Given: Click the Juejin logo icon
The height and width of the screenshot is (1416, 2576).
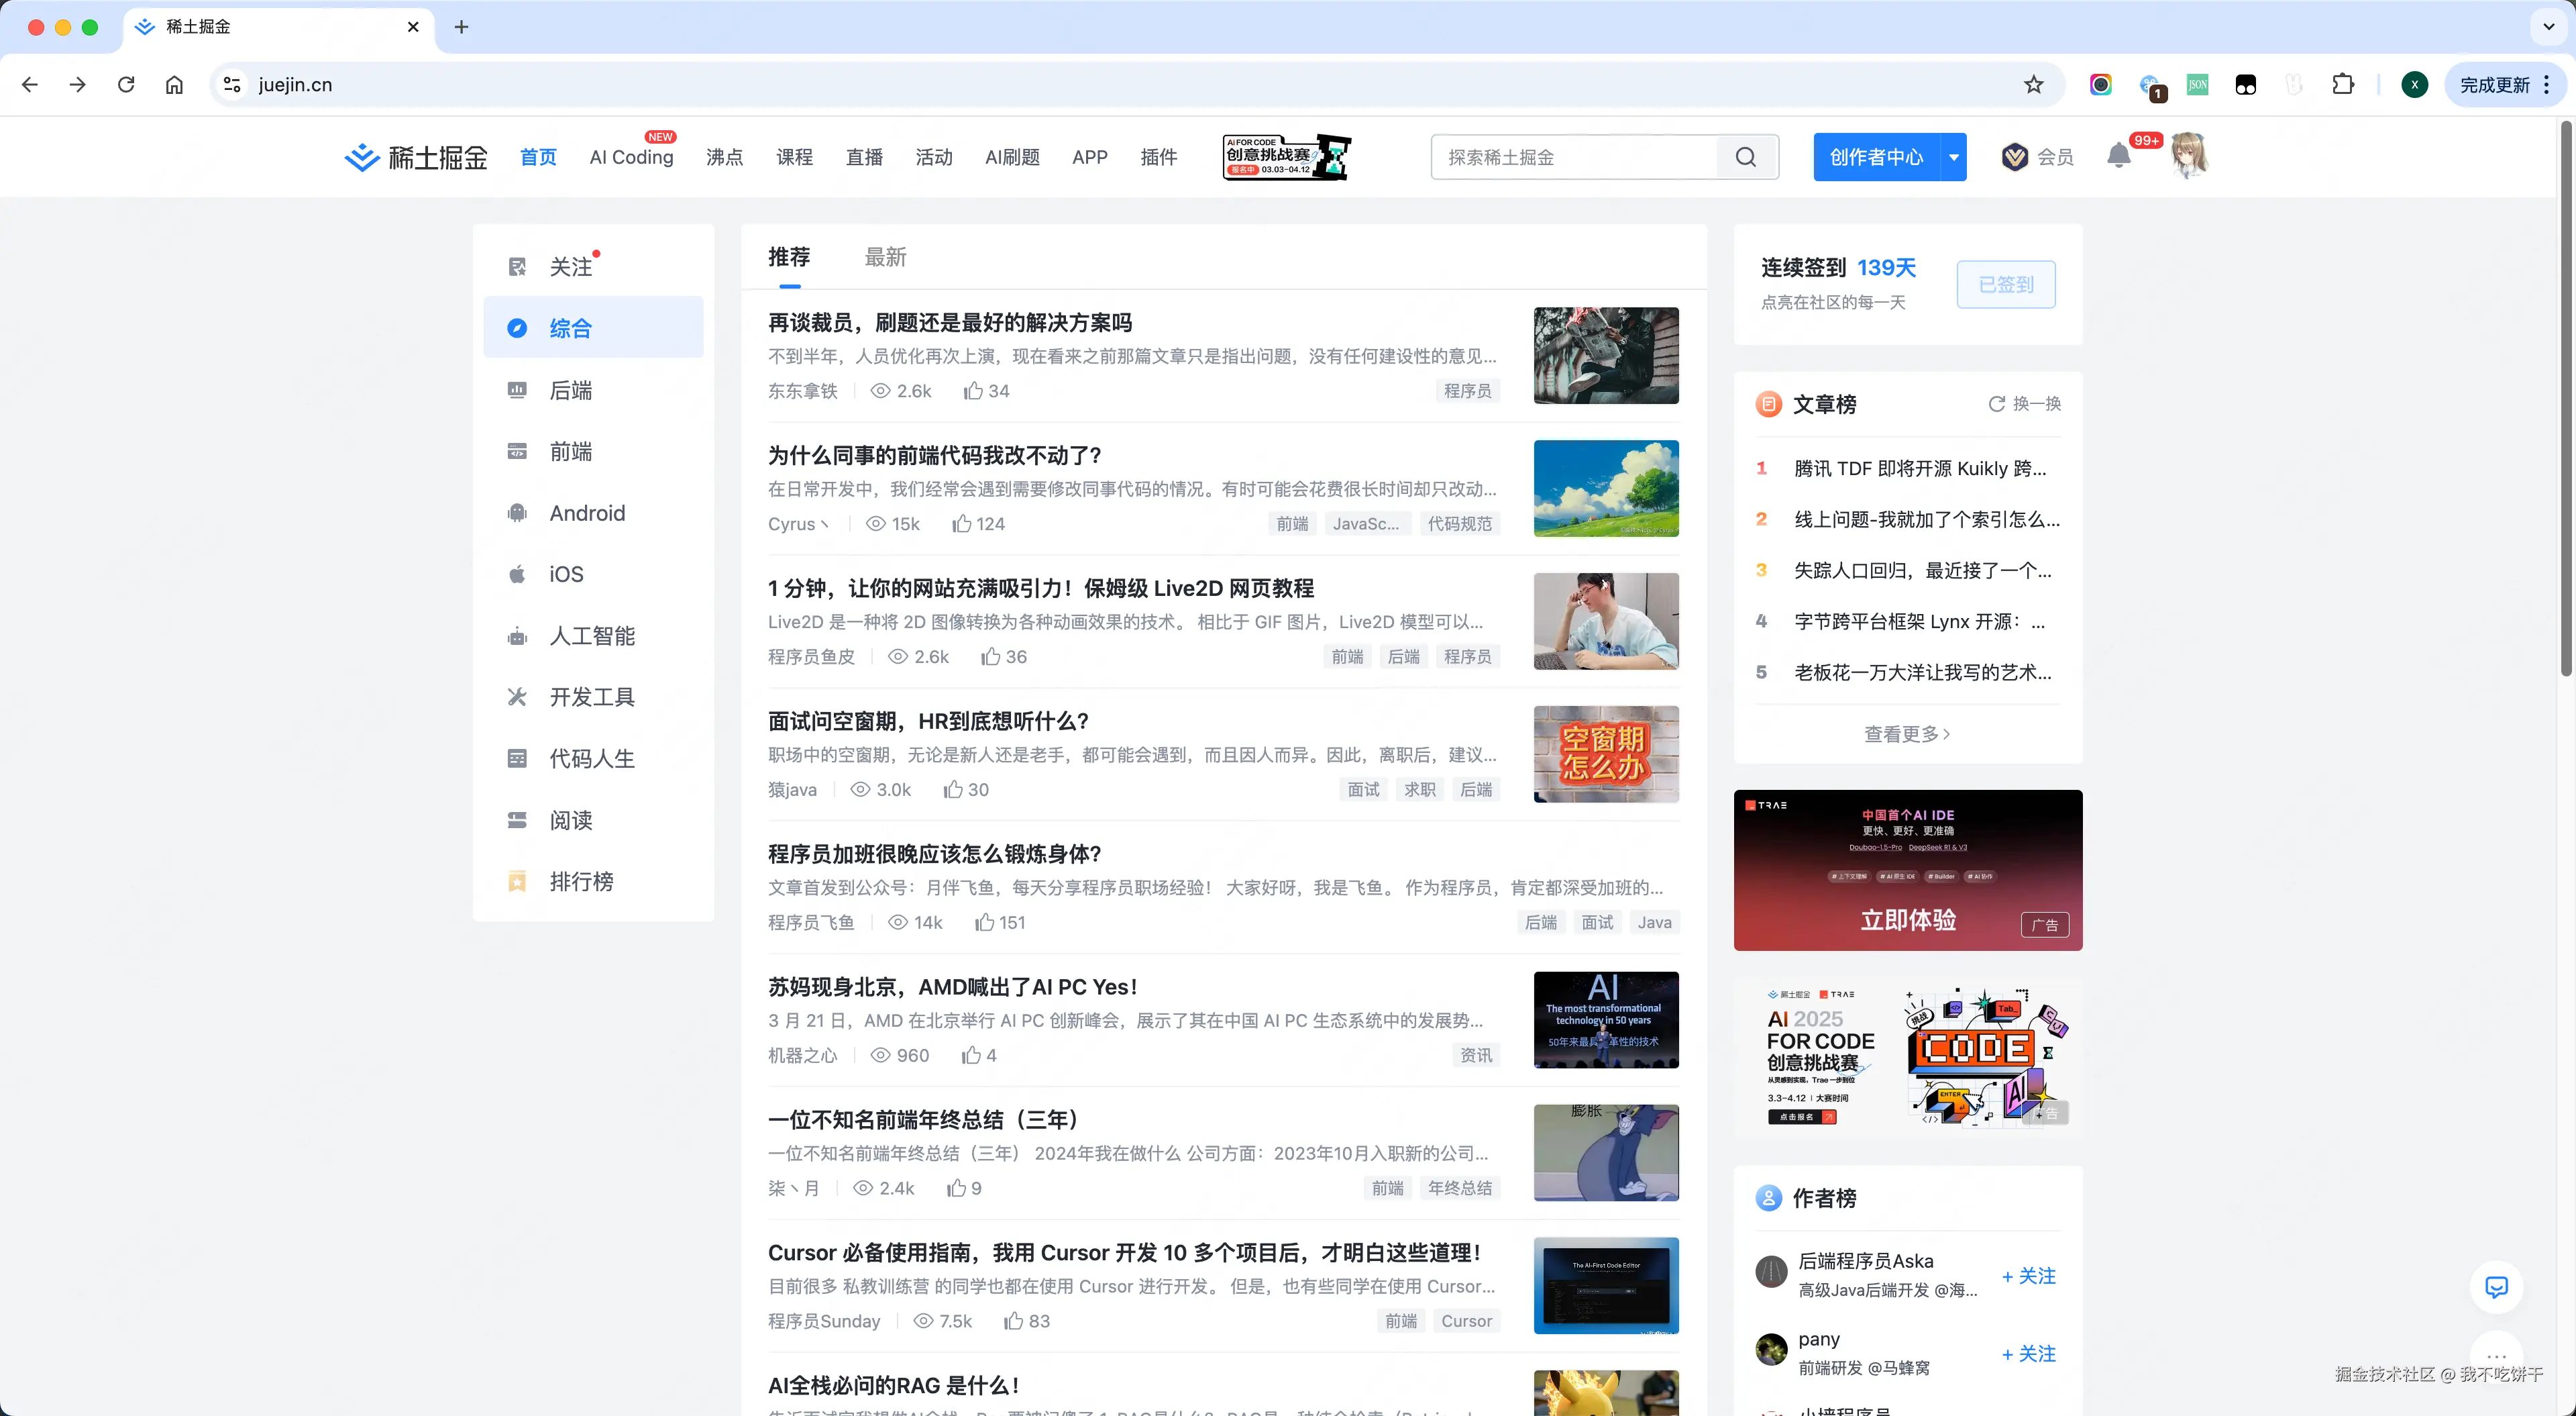Looking at the screenshot, I should pyautogui.click(x=362, y=156).
